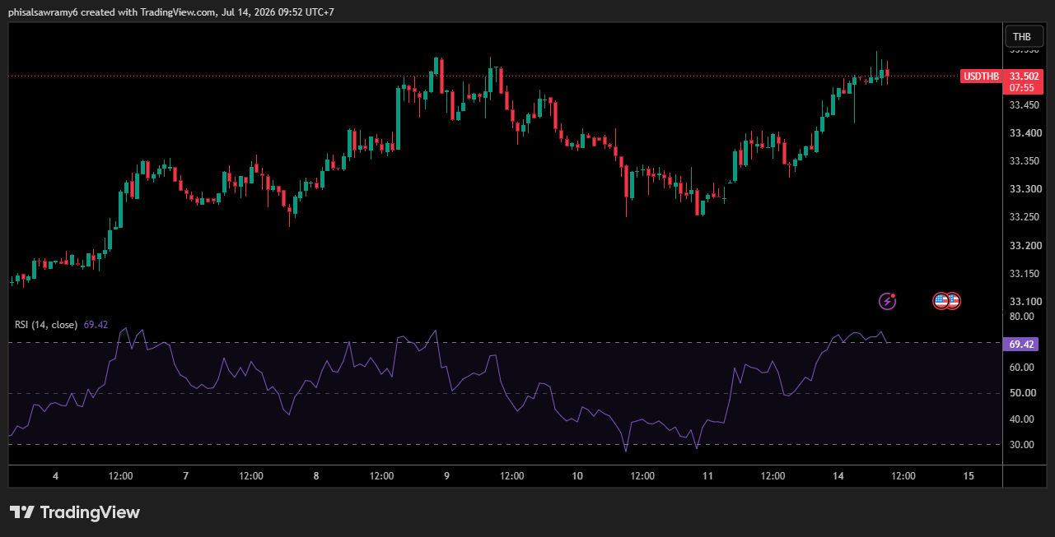Screen dimensions: 1055x537
Task: Click the red dotted current price line
Action: pos(484,76)
